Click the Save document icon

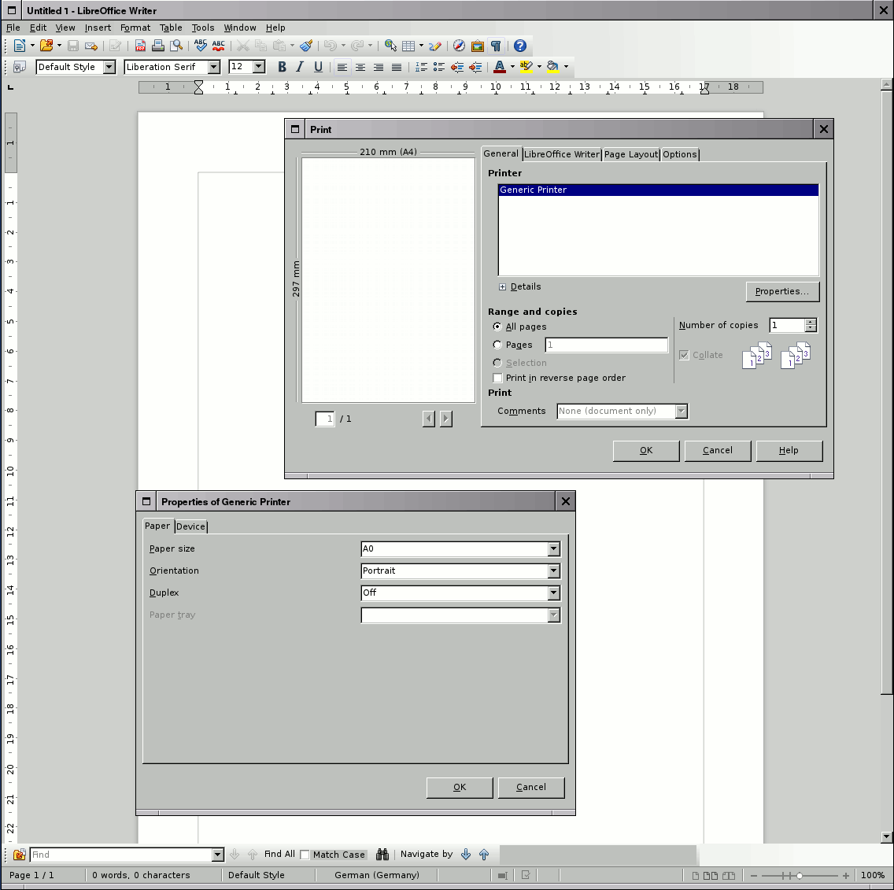[x=73, y=46]
